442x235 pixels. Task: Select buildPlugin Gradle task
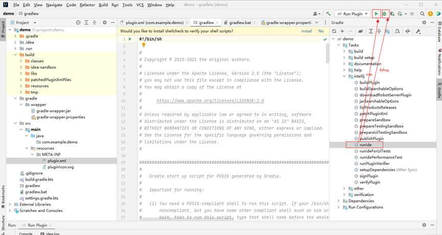click(x=369, y=82)
